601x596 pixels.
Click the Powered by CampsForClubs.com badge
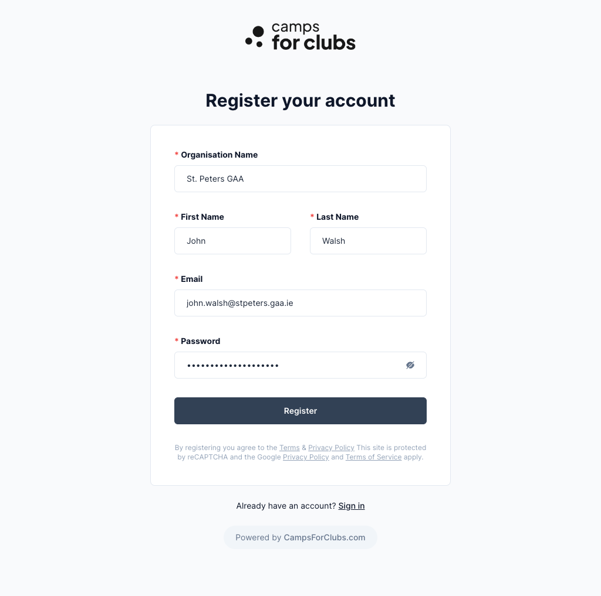coord(300,537)
